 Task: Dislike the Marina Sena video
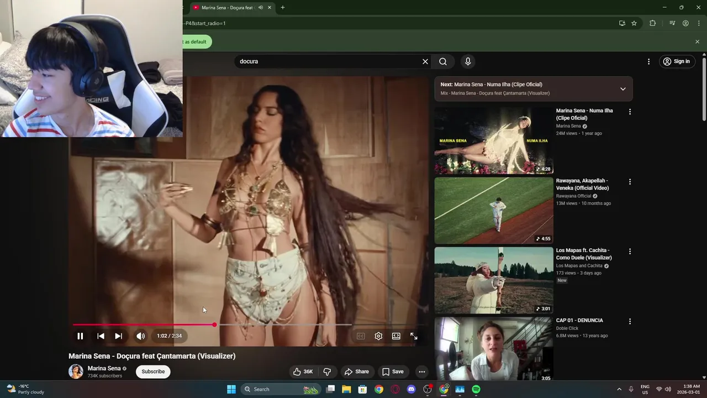(327, 371)
